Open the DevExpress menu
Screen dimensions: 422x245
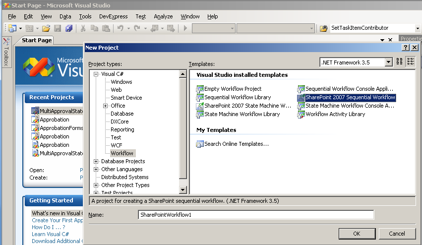coord(113,16)
